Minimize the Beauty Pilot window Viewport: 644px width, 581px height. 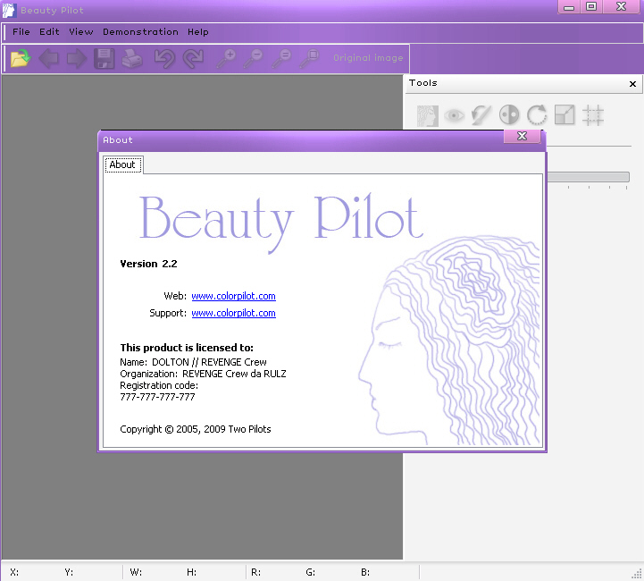(x=569, y=7)
